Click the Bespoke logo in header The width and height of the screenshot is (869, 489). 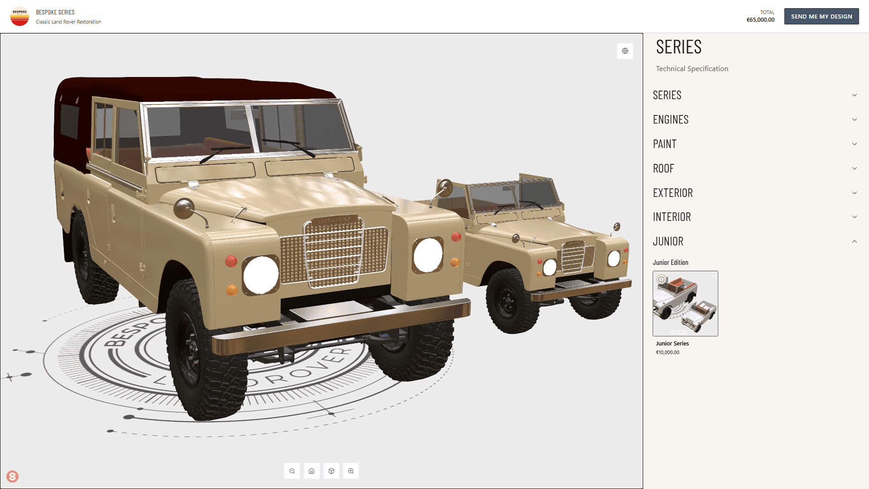tap(19, 17)
